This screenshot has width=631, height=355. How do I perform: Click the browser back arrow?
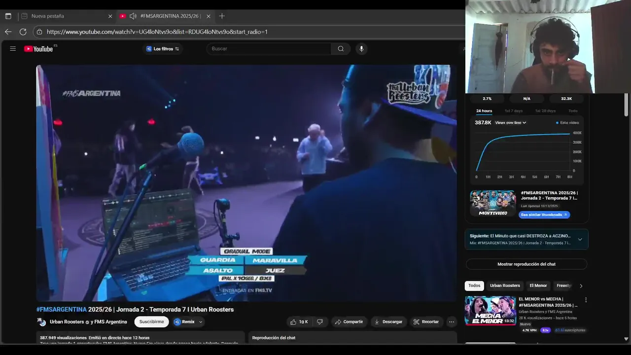[8, 32]
